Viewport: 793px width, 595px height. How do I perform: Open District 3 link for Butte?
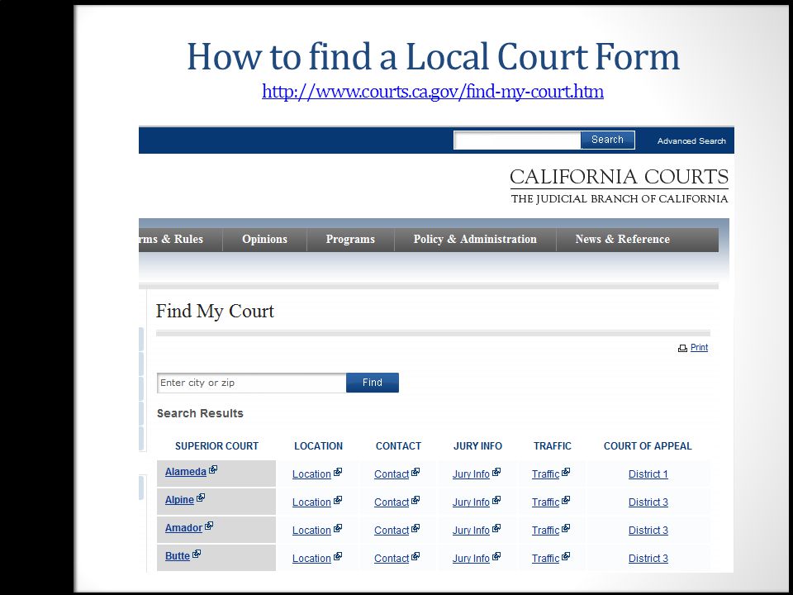[x=648, y=559]
